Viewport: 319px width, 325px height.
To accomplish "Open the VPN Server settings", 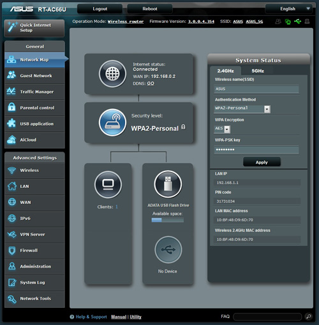I will tap(34, 235).
